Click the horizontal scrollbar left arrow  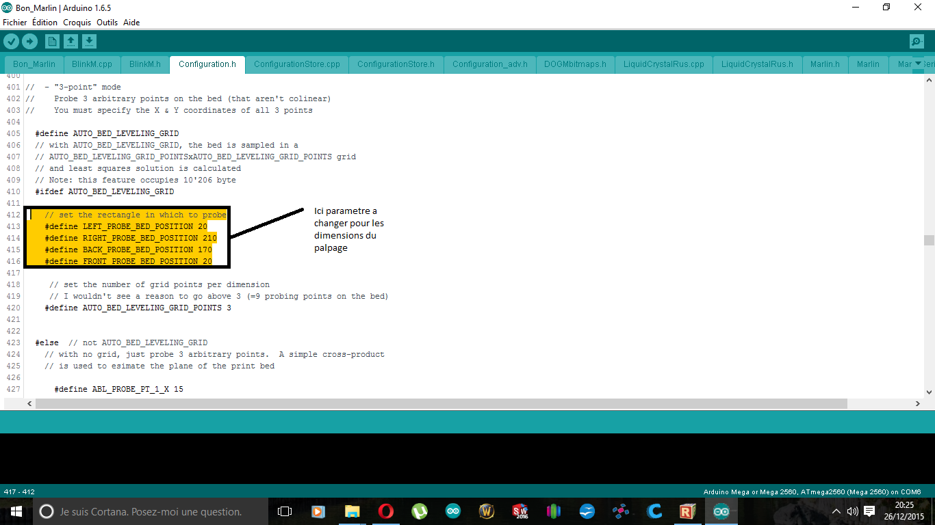tap(29, 404)
